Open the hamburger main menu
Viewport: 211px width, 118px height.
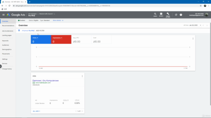point(4,15)
